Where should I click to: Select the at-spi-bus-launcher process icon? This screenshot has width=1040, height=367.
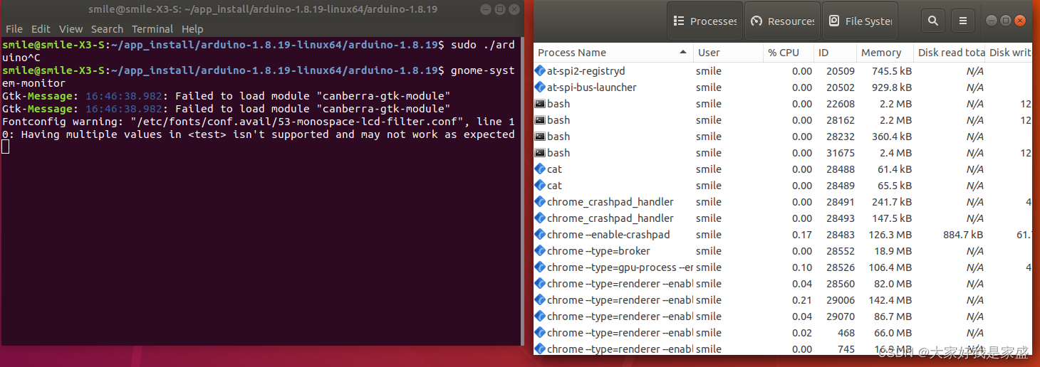click(540, 87)
